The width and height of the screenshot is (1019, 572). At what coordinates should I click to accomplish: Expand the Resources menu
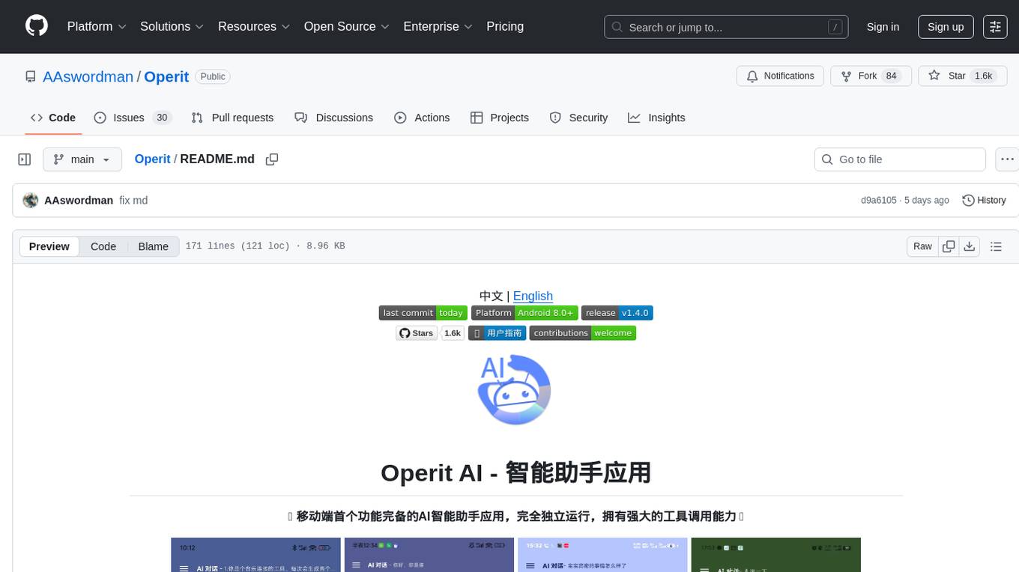[x=254, y=26]
